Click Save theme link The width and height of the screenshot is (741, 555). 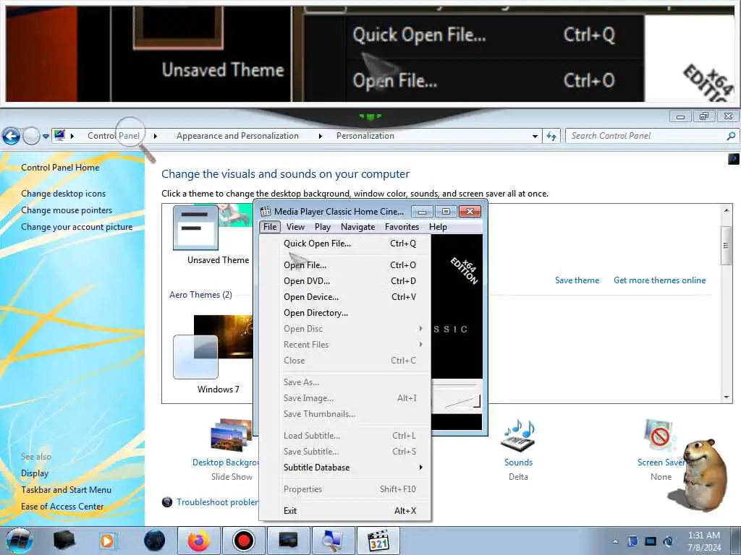pos(577,280)
